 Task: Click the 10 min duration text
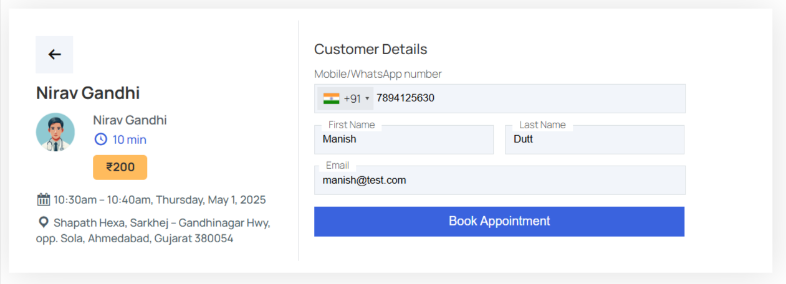click(130, 140)
